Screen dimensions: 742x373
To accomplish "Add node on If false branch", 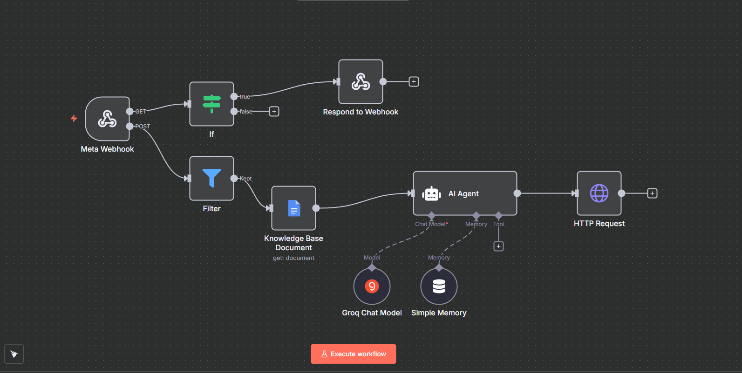I will [x=274, y=111].
